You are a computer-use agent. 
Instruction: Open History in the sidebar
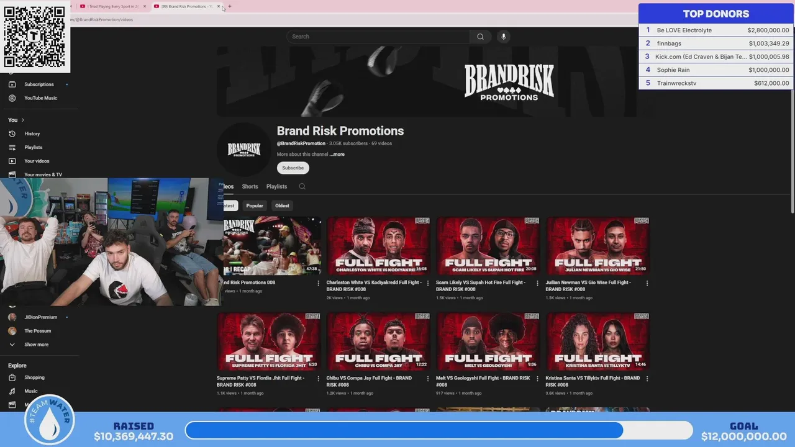pos(32,133)
